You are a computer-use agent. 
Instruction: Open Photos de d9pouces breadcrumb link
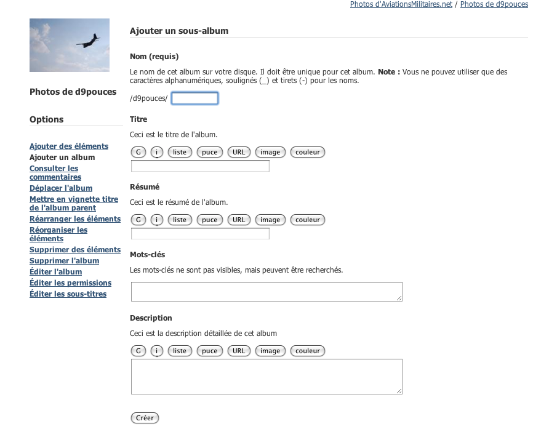point(494,4)
